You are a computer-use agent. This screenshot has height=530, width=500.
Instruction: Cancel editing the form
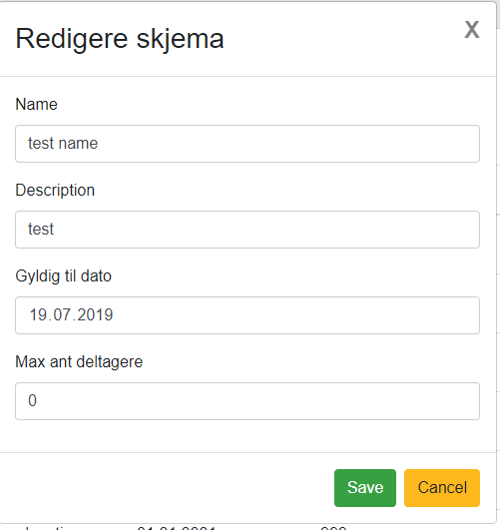pos(442,488)
